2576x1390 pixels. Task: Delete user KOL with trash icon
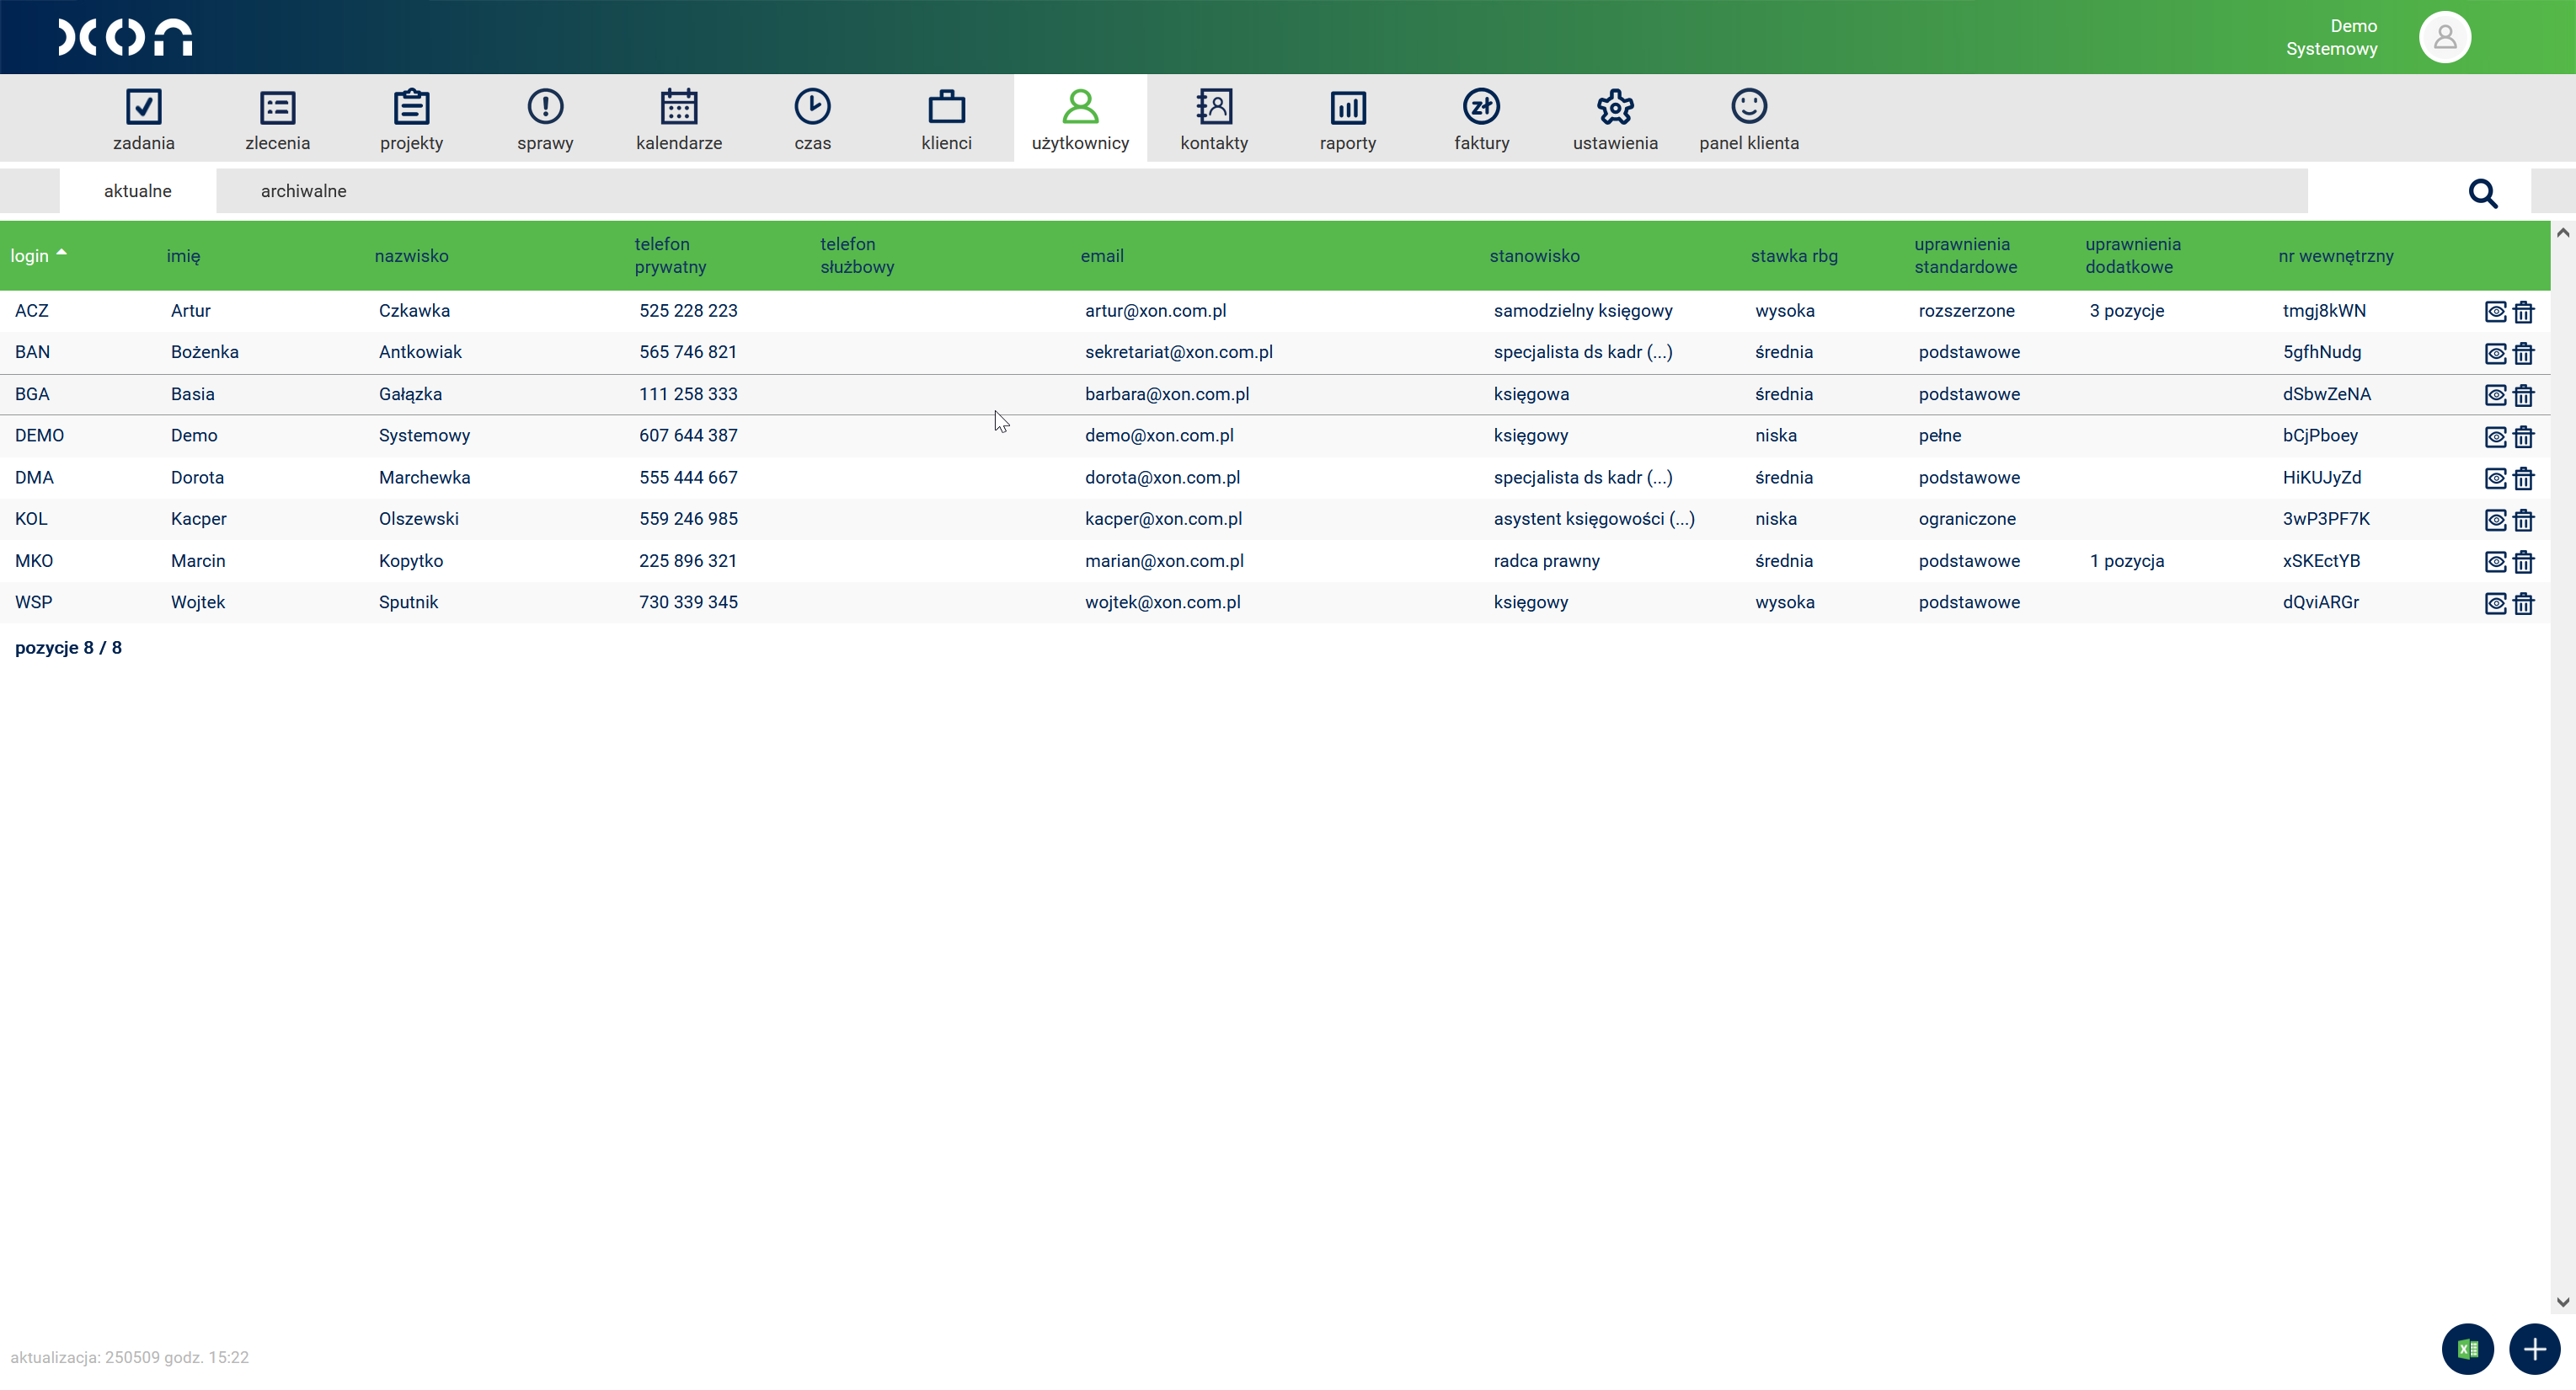click(2523, 520)
